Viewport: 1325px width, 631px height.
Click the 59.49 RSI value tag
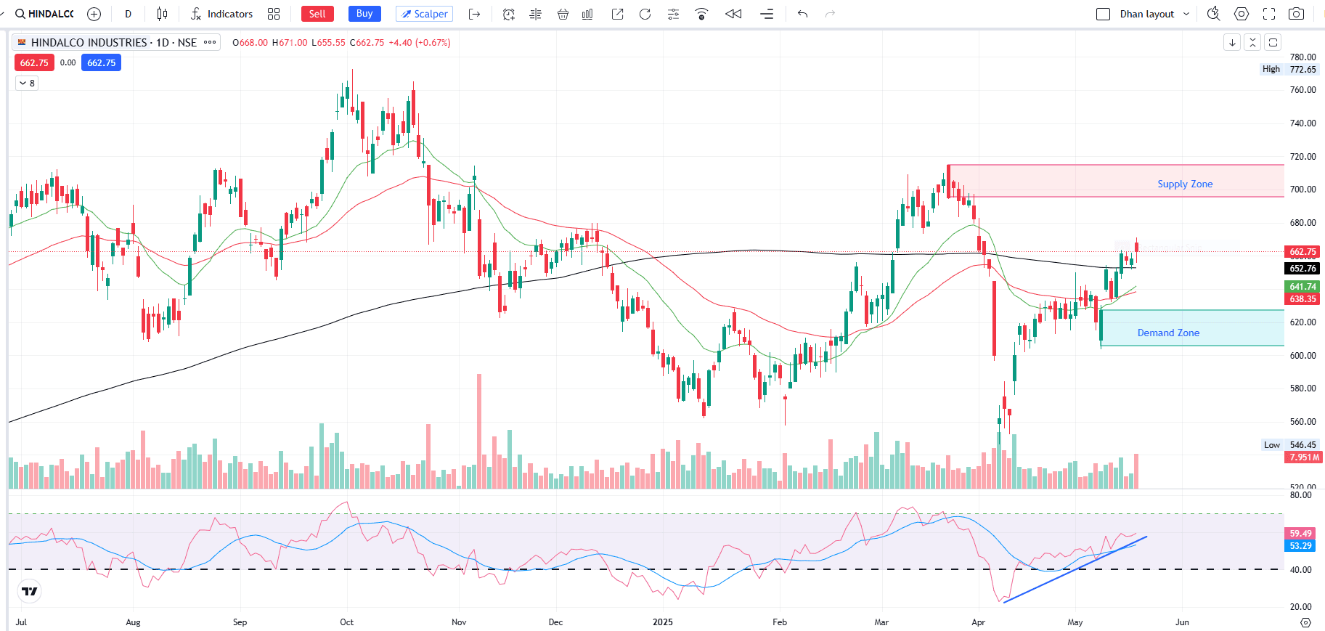point(1300,534)
